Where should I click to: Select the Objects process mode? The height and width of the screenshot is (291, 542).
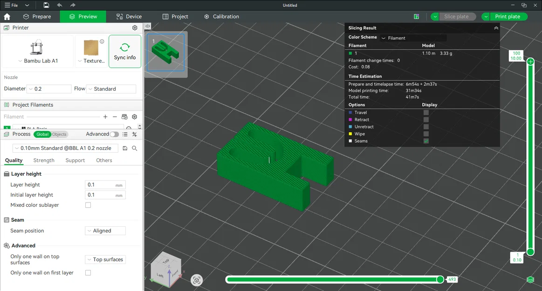59,134
